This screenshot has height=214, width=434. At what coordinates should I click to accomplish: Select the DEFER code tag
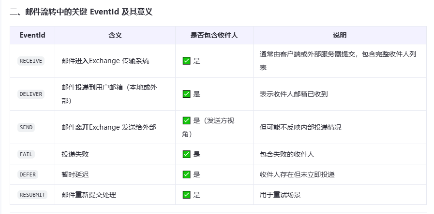click(x=28, y=174)
